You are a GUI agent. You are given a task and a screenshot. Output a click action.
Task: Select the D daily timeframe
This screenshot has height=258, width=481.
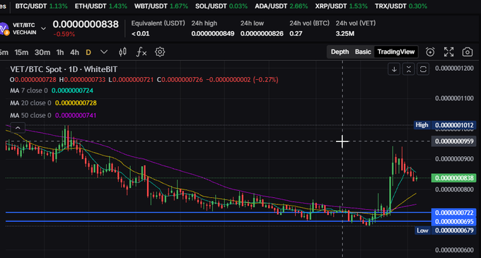(x=88, y=52)
